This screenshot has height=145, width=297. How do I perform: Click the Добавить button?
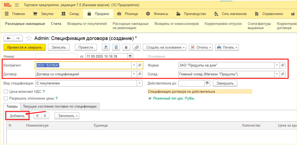[17, 116]
